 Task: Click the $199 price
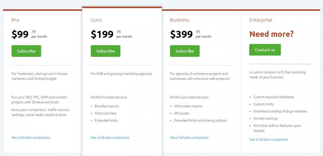(x=102, y=34)
